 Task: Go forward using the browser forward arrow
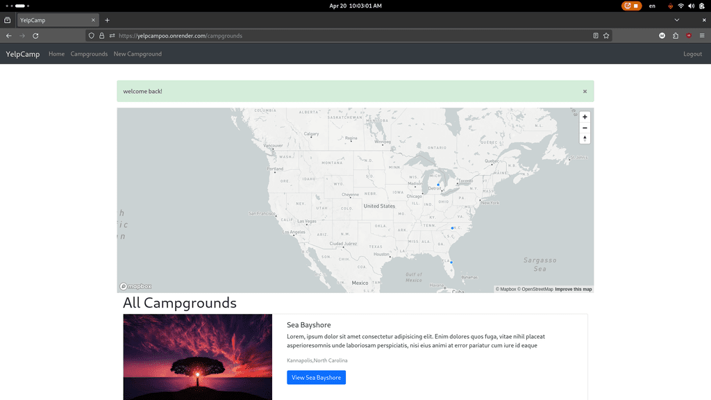click(22, 36)
